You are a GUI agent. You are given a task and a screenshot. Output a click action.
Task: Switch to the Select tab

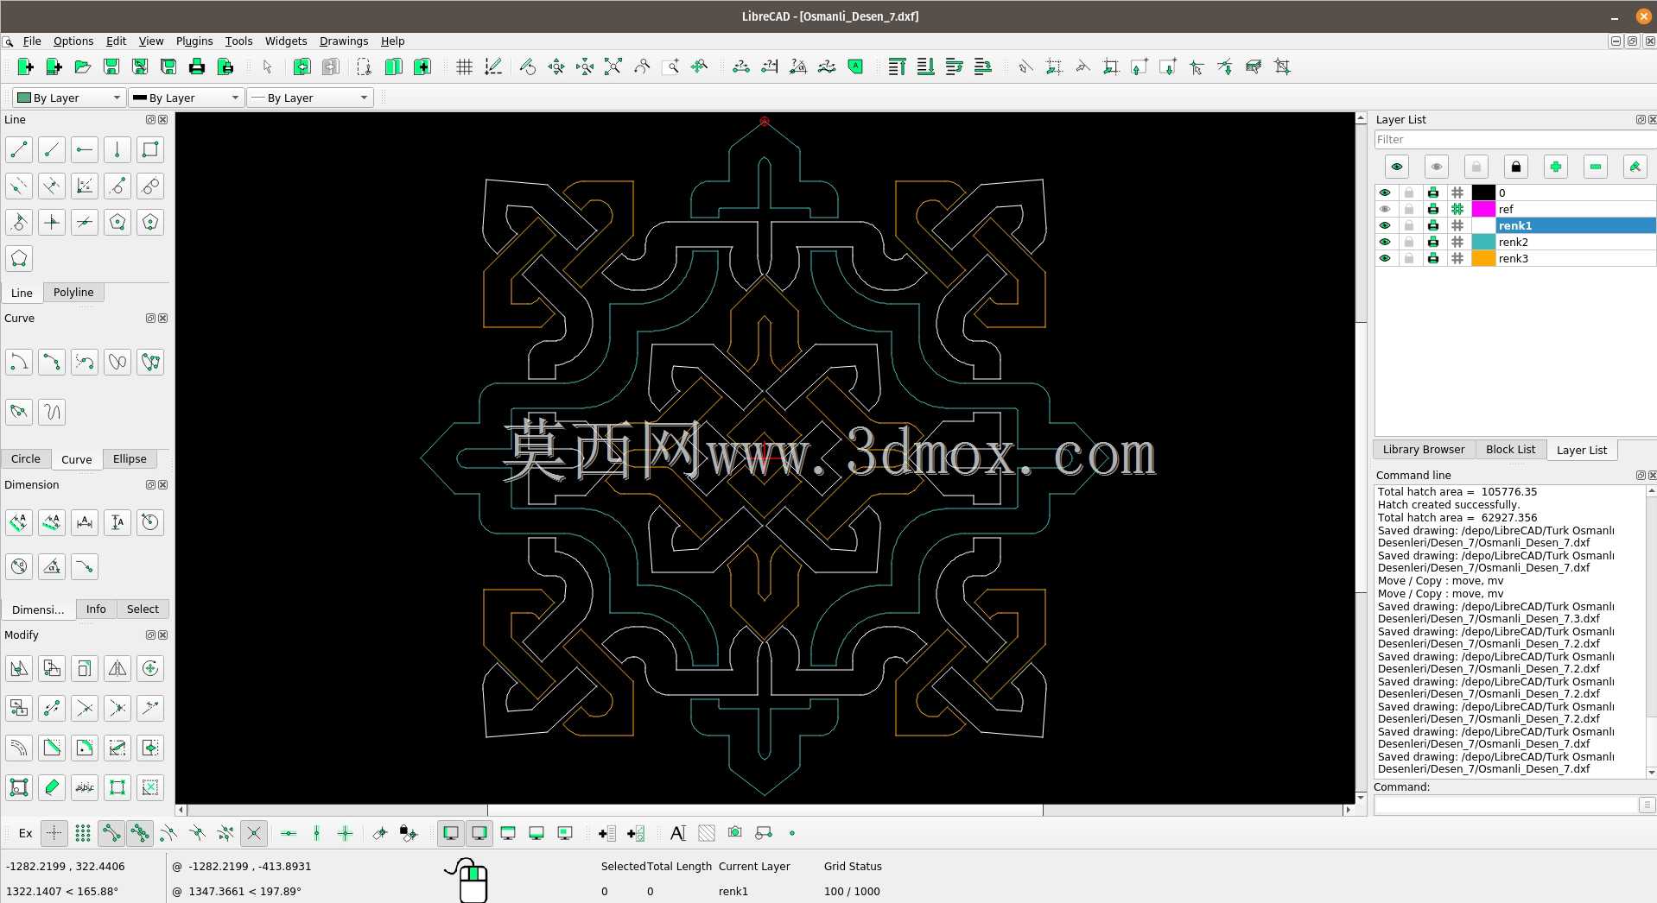pyautogui.click(x=143, y=609)
